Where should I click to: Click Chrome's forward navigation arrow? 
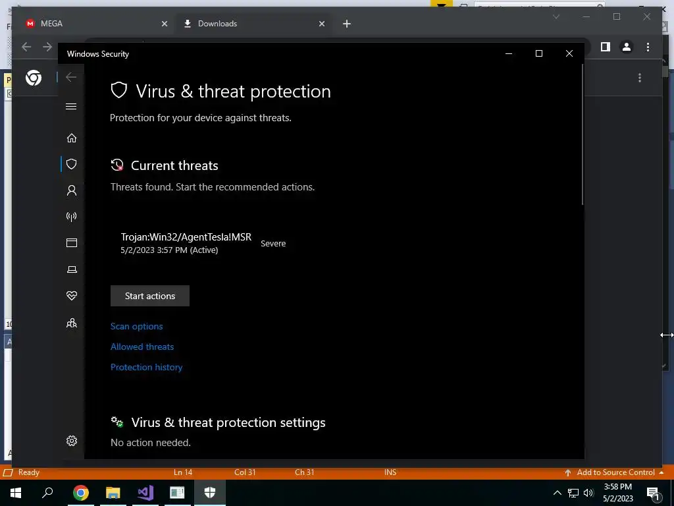click(47, 47)
